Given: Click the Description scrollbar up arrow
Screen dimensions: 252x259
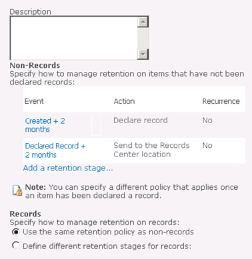Looking at the screenshot, I should pos(143,22).
